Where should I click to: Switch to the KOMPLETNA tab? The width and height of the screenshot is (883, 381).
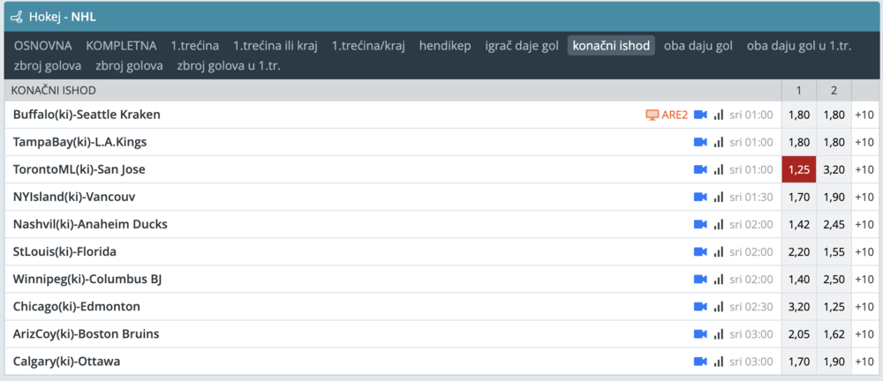pos(122,46)
